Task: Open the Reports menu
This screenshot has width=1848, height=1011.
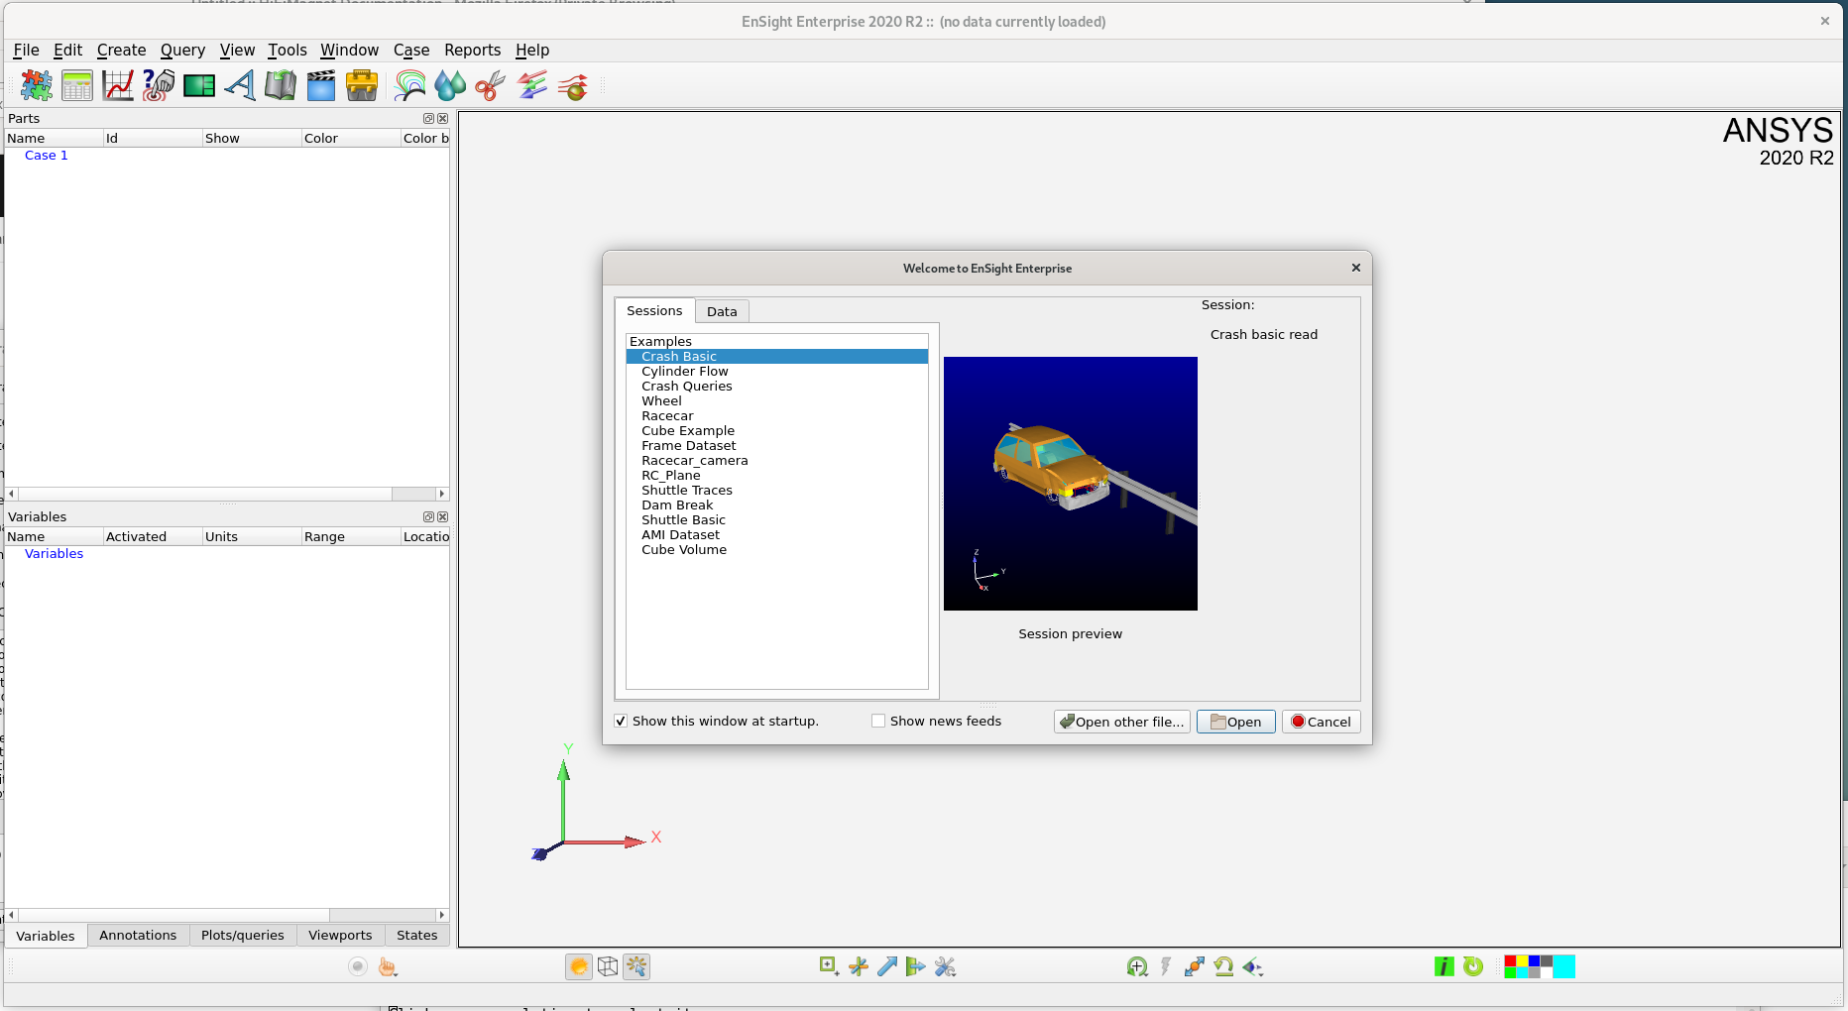Action: (472, 50)
